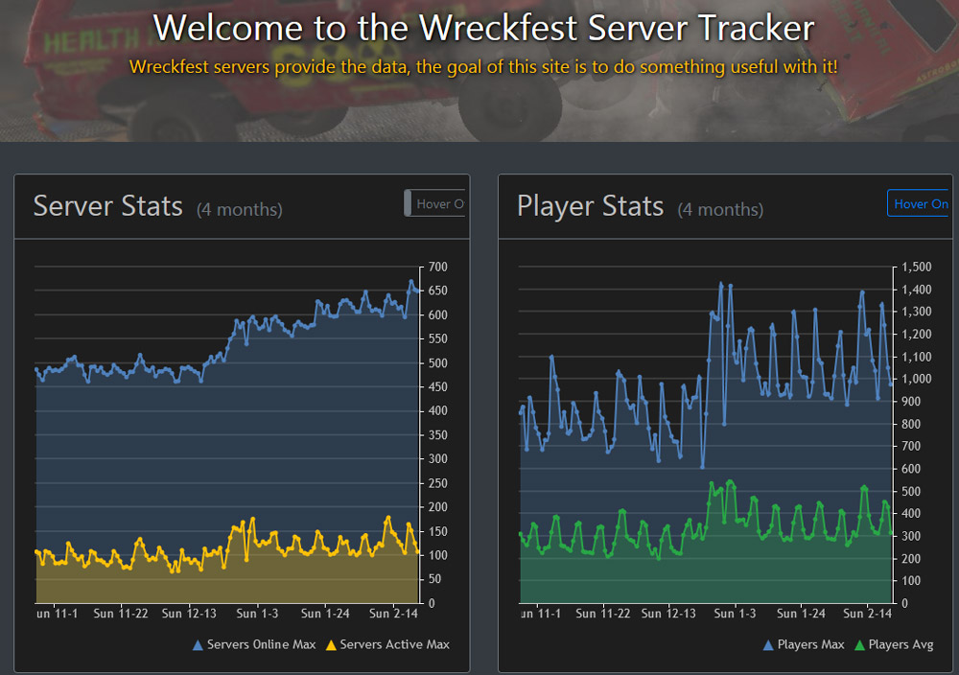
Task: Click the yellow triangle beside Servers Active Max
Action: tap(331, 645)
